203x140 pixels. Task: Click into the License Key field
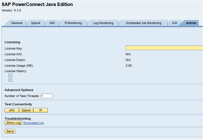(164, 48)
